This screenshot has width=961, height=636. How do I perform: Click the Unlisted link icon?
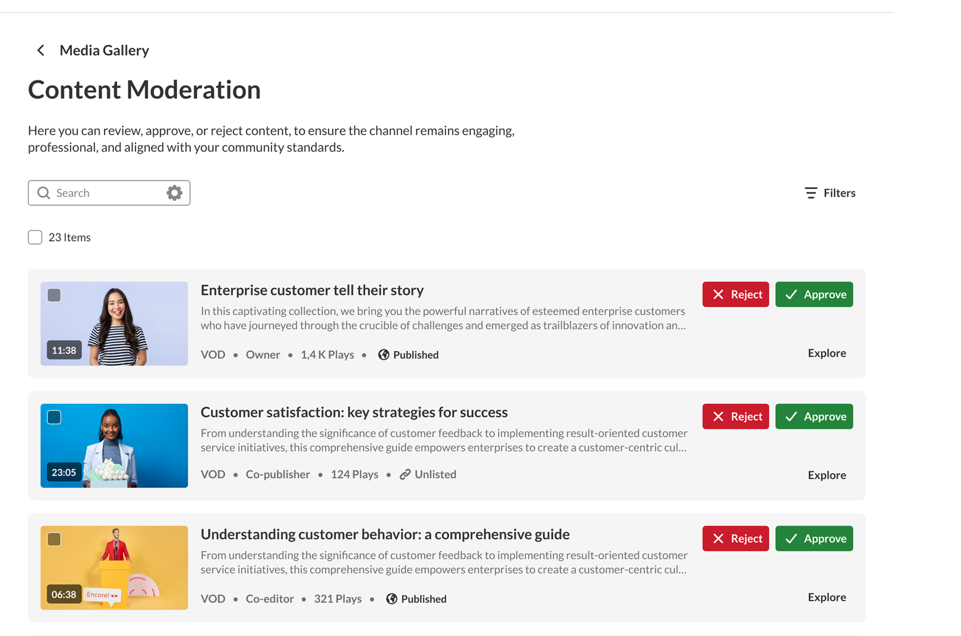point(405,474)
